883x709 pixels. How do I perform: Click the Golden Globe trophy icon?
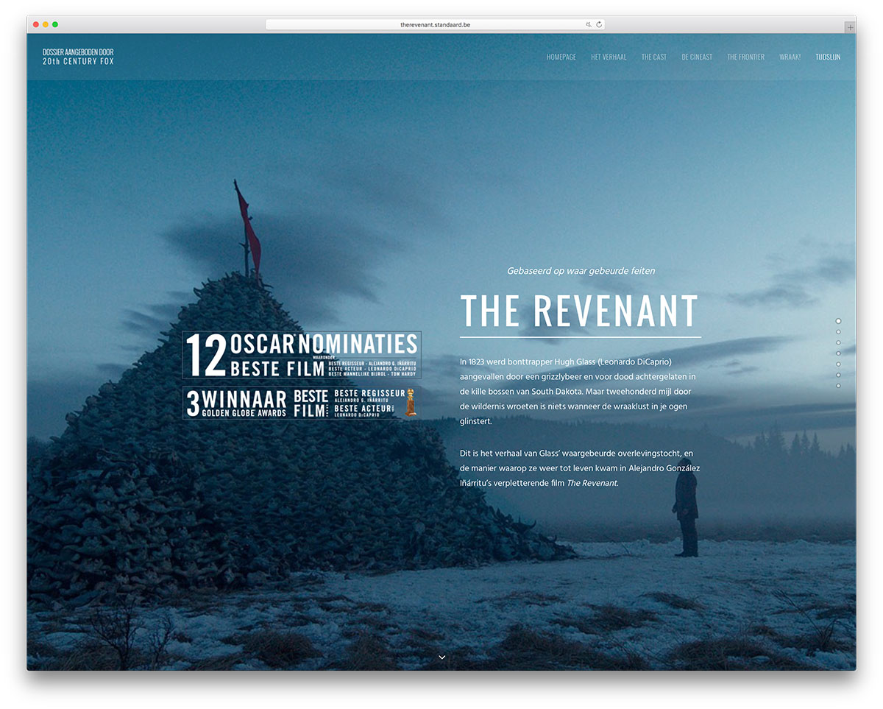point(411,403)
